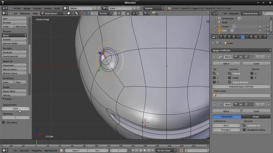The image size is (273, 153).
Task: Toggle the Subdividir UVs checkbox
Action: click(244, 125)
